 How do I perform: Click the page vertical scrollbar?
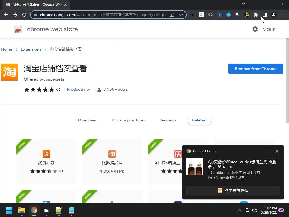tap(287, 81)
